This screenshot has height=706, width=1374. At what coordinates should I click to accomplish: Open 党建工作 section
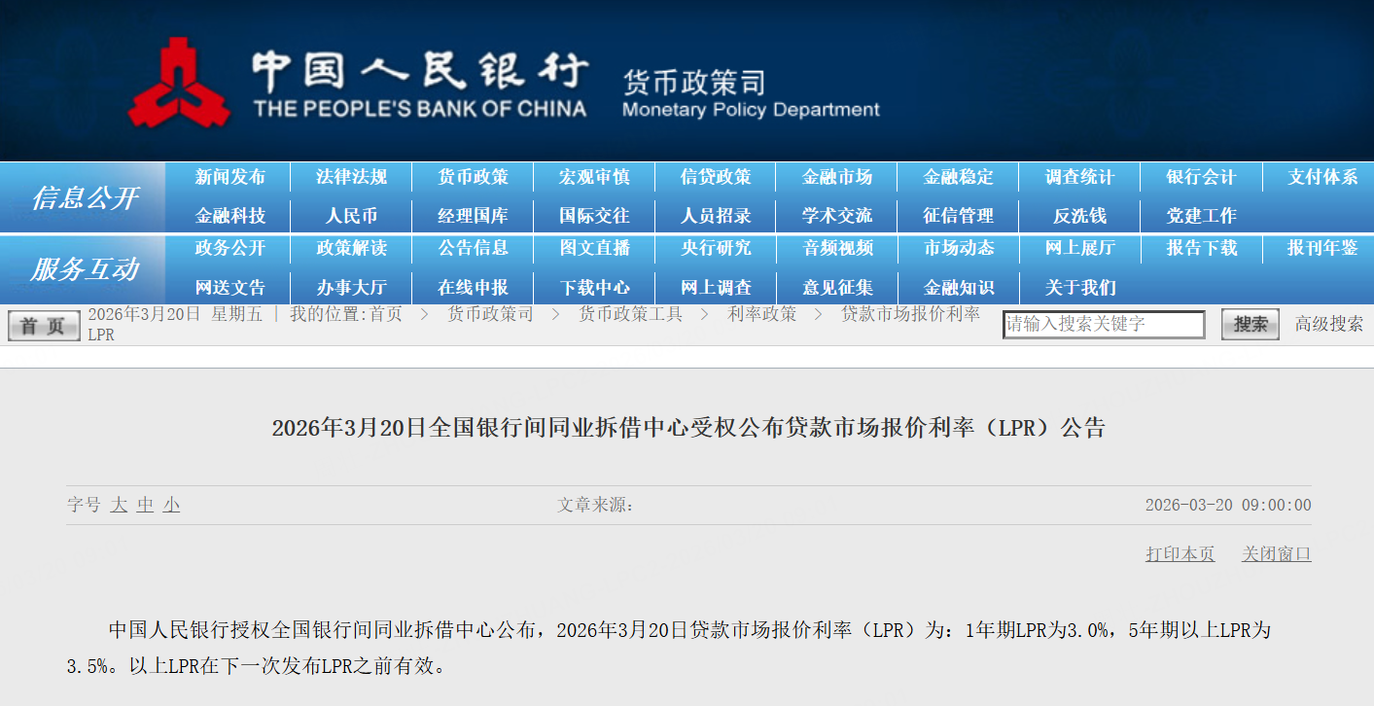click(x=1202, y=216)
